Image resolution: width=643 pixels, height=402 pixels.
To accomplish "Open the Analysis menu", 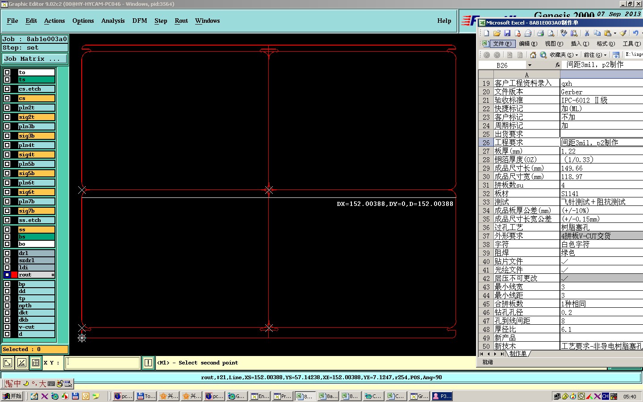I will click(113, 21).
